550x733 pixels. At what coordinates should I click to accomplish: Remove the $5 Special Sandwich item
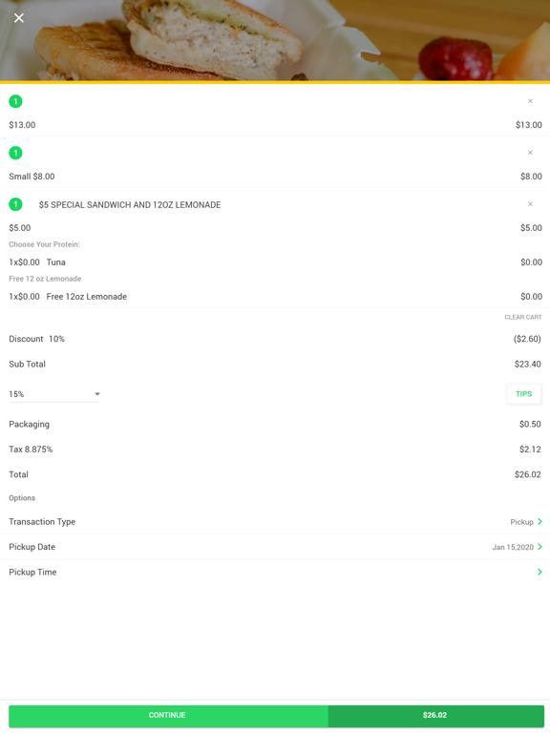point(530,204)
